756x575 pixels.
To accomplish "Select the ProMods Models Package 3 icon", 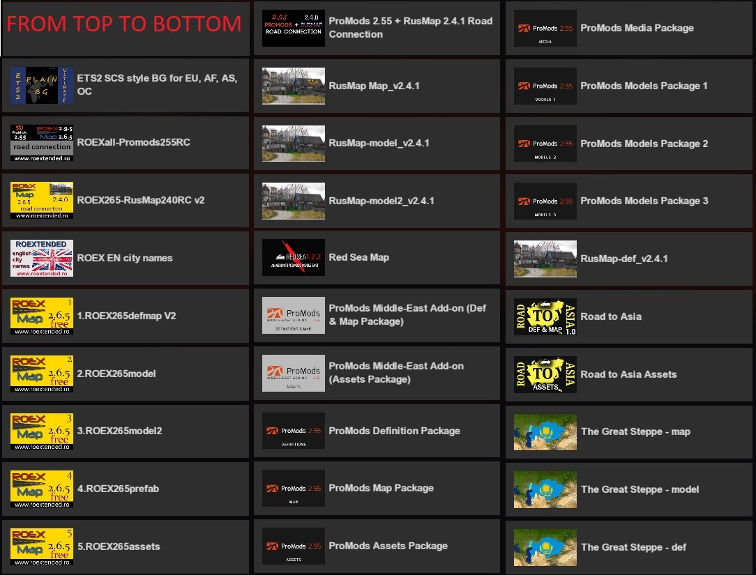I will 545,201.
